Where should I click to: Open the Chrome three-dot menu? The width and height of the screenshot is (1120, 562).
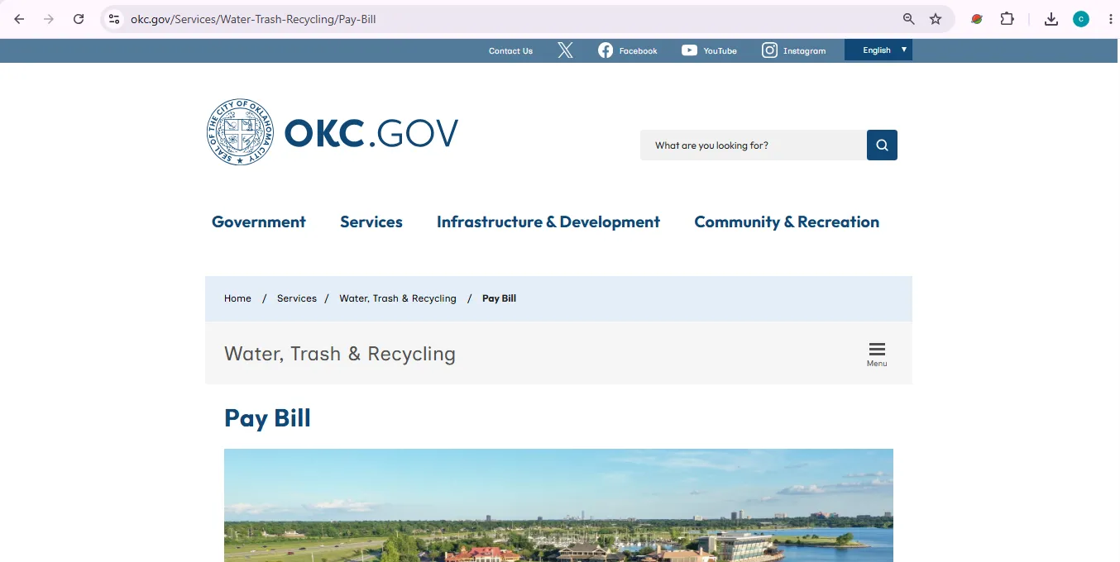click(1110, 19)
